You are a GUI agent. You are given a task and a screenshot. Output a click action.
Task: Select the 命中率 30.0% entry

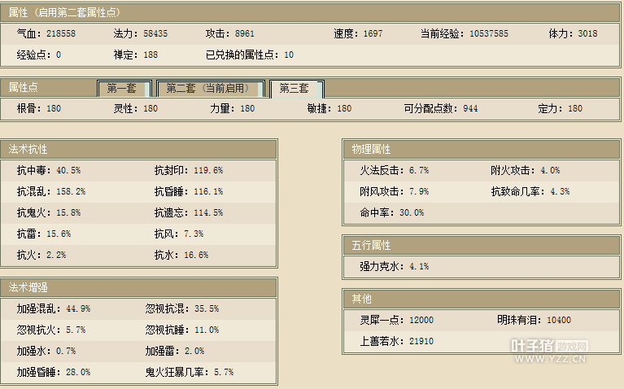pyautogui.click(x=391, y=213)
